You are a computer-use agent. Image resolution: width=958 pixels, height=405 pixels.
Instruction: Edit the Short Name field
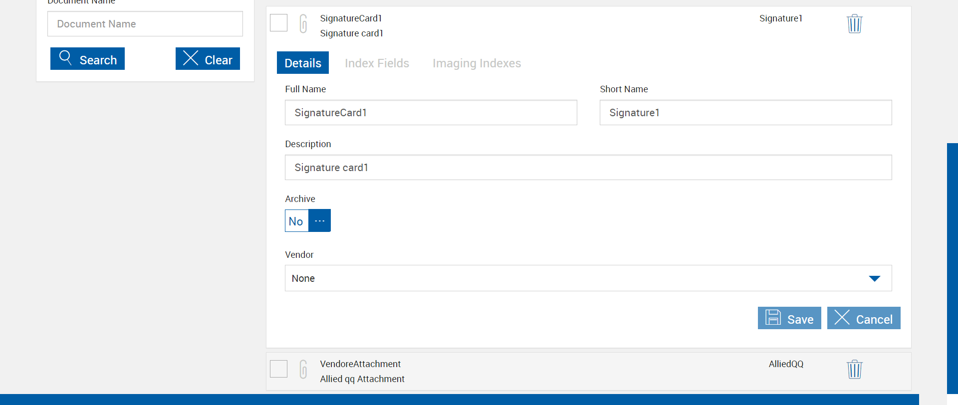coord(746,113)
